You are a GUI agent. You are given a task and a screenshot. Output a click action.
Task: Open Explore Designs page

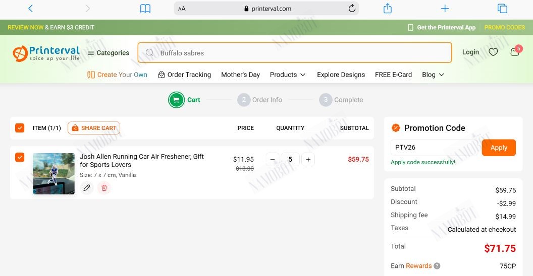click(x=341, y=75)
